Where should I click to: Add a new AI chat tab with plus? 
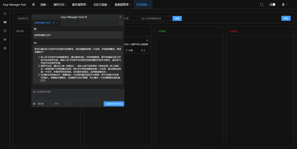(121, 23)
